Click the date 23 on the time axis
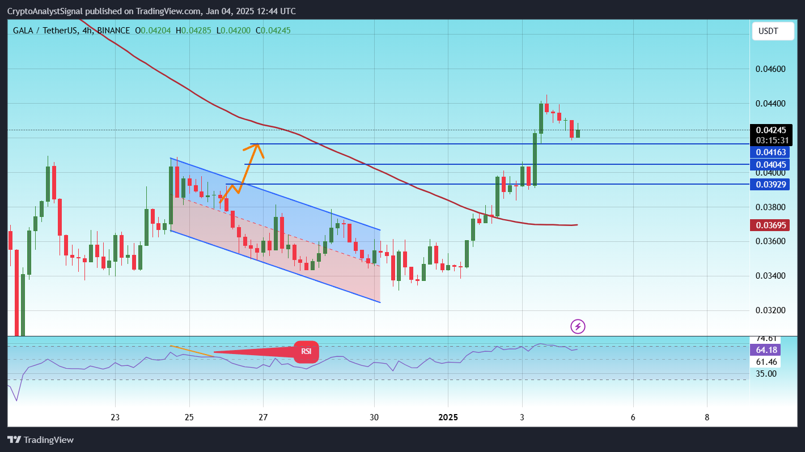The image size is (805, 452). coord(115,417)
